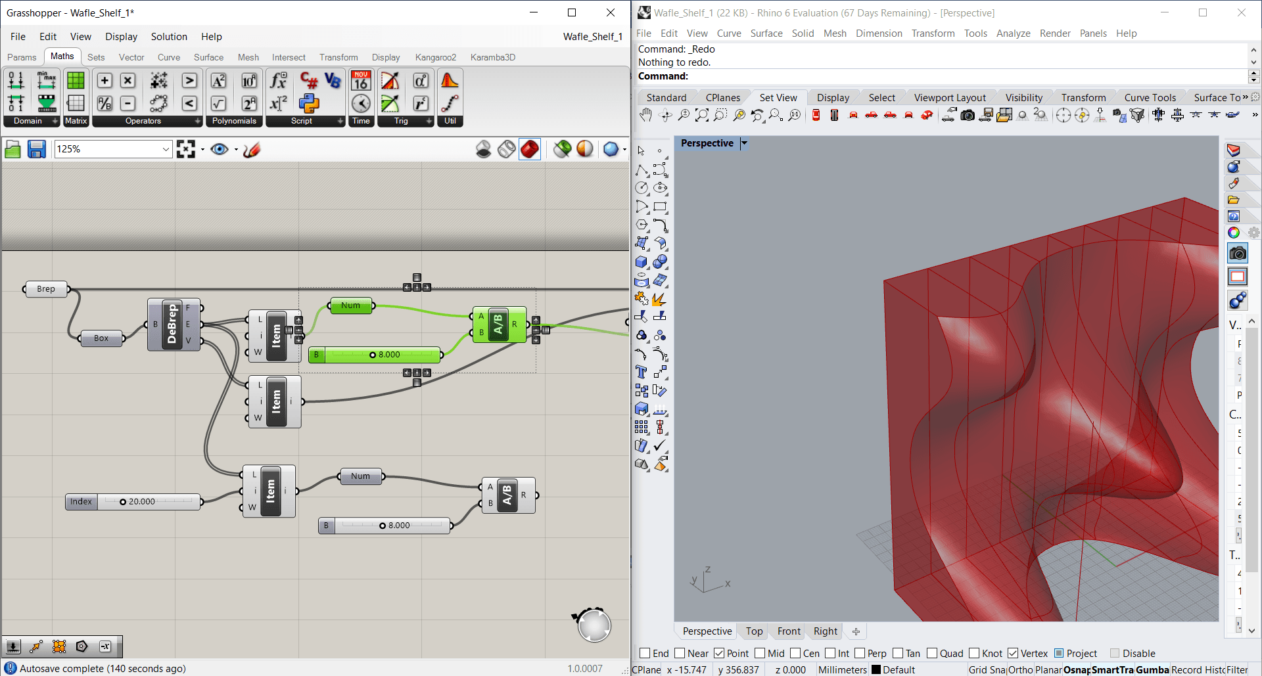Open the 125% zoom level dropdown

[x=166, y=150]
